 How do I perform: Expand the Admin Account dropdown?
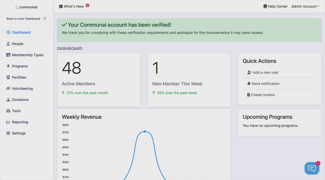coord(305,6)
